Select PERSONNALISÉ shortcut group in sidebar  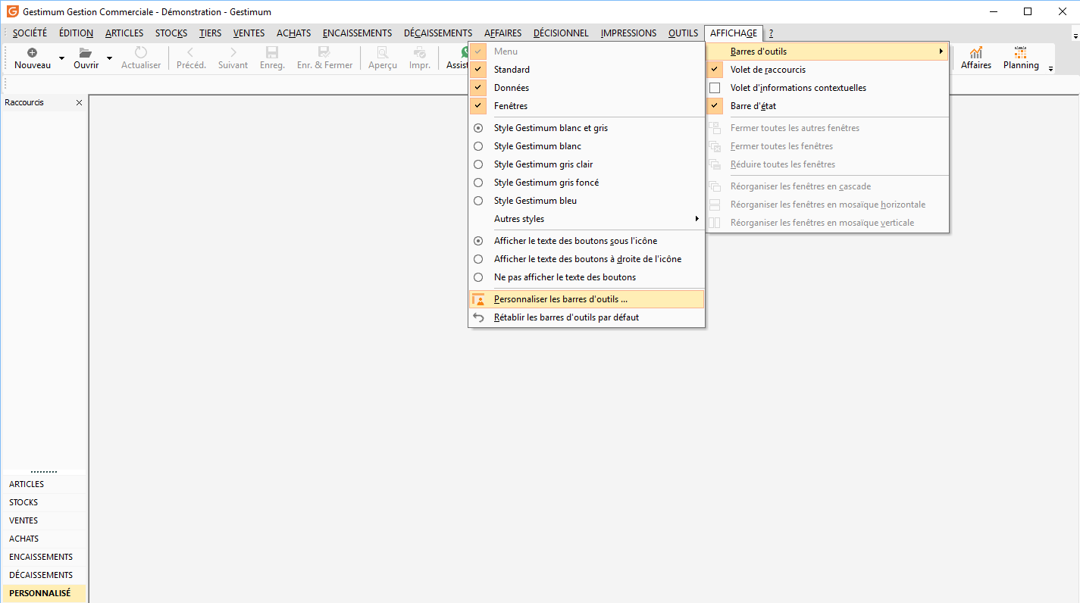click(x=44, y=593)
